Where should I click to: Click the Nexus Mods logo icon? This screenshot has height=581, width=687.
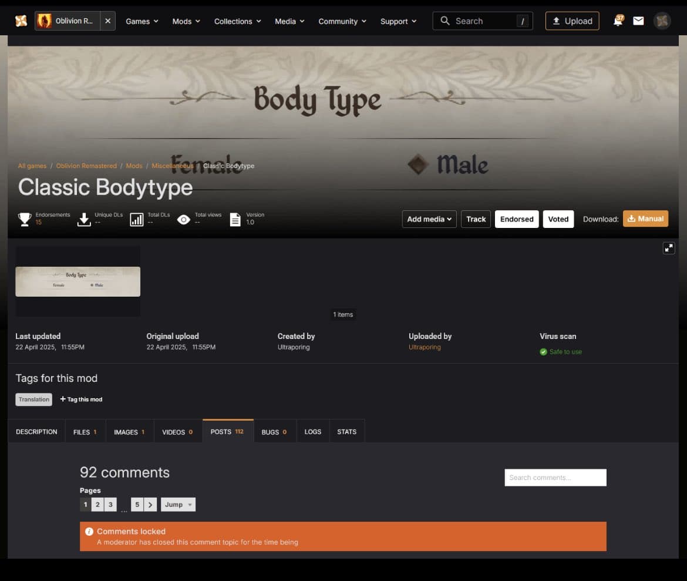click(21, 21)
